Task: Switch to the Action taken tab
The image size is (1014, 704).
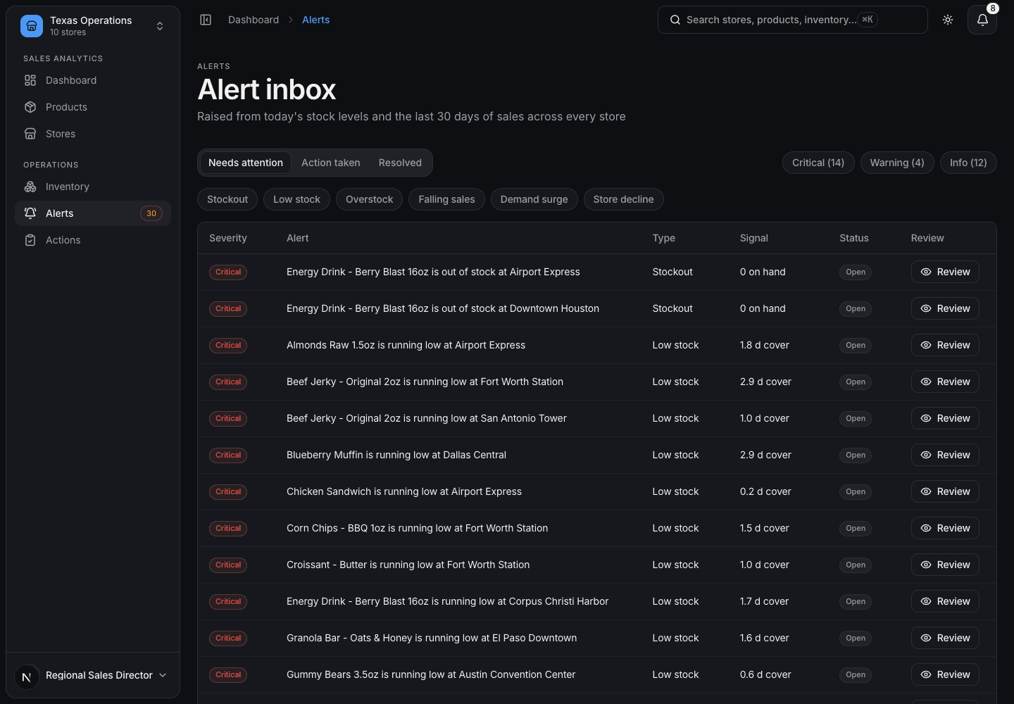Action: click(x=331, y=163)
